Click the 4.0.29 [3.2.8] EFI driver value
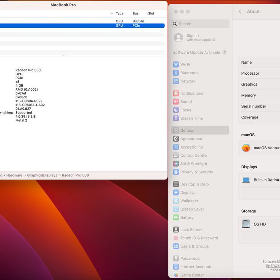Viewport: 280px width, 280px height. [x=26, y=116]
